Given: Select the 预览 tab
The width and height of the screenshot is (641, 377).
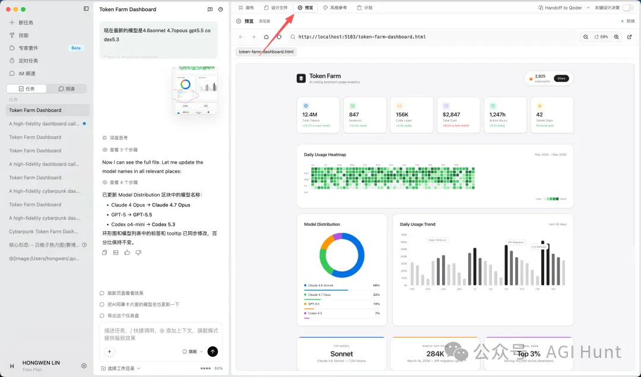Looking at the screenshot, I should tap(306, 8).
